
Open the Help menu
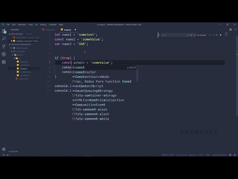61,25
